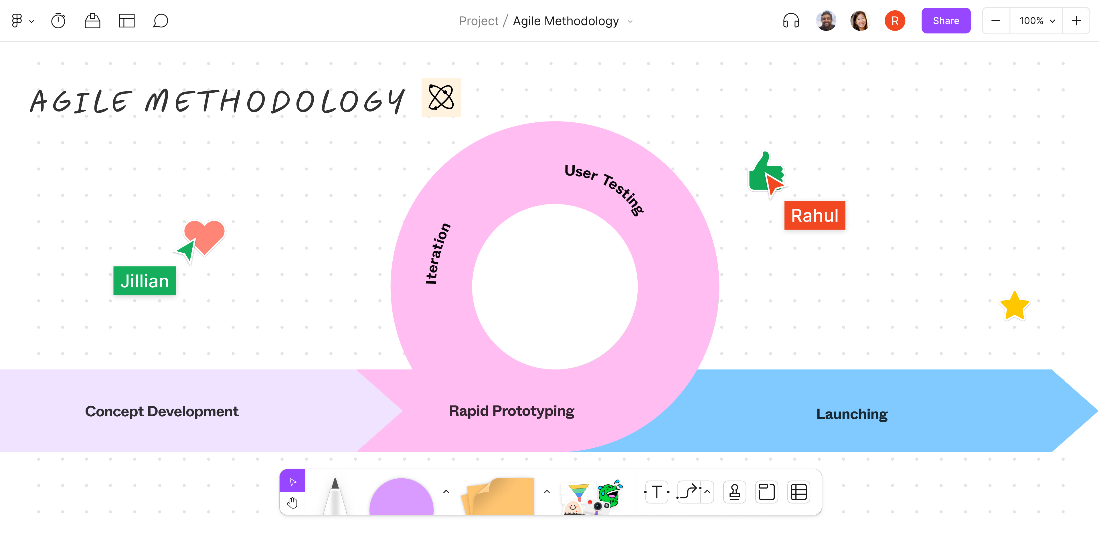Expand the shapes options chevron
Screen dimensions: 1099x549
[446, 492]
